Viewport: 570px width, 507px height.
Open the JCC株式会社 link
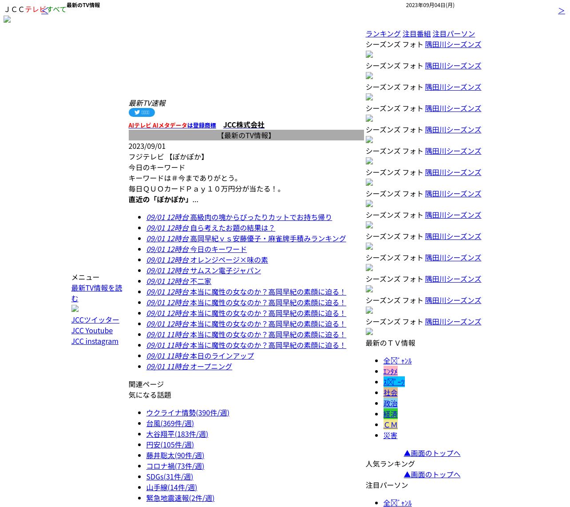pyautogui.click(x=244, y=125)
